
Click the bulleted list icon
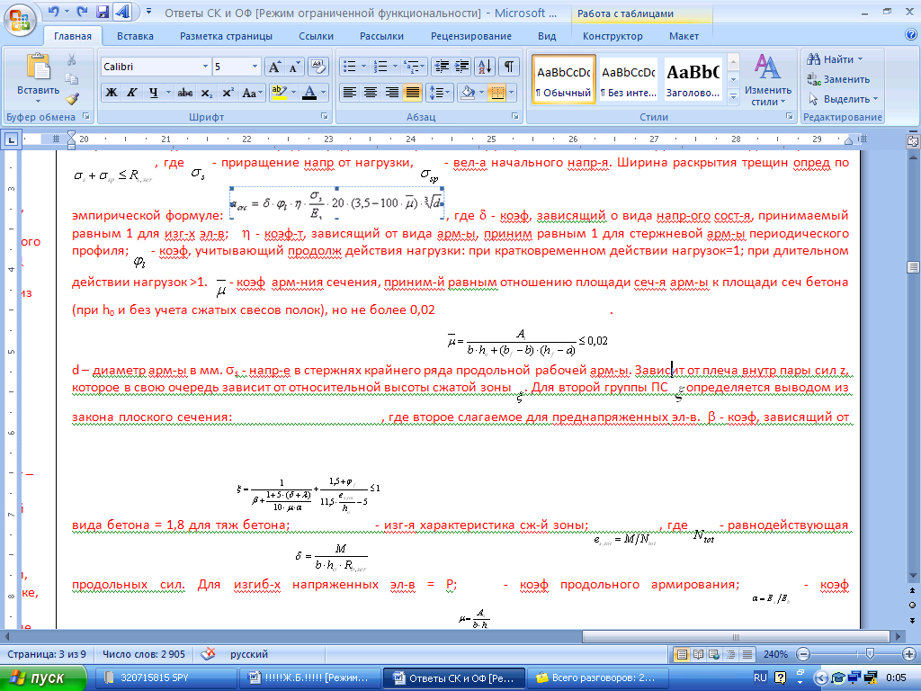(350, 67)
